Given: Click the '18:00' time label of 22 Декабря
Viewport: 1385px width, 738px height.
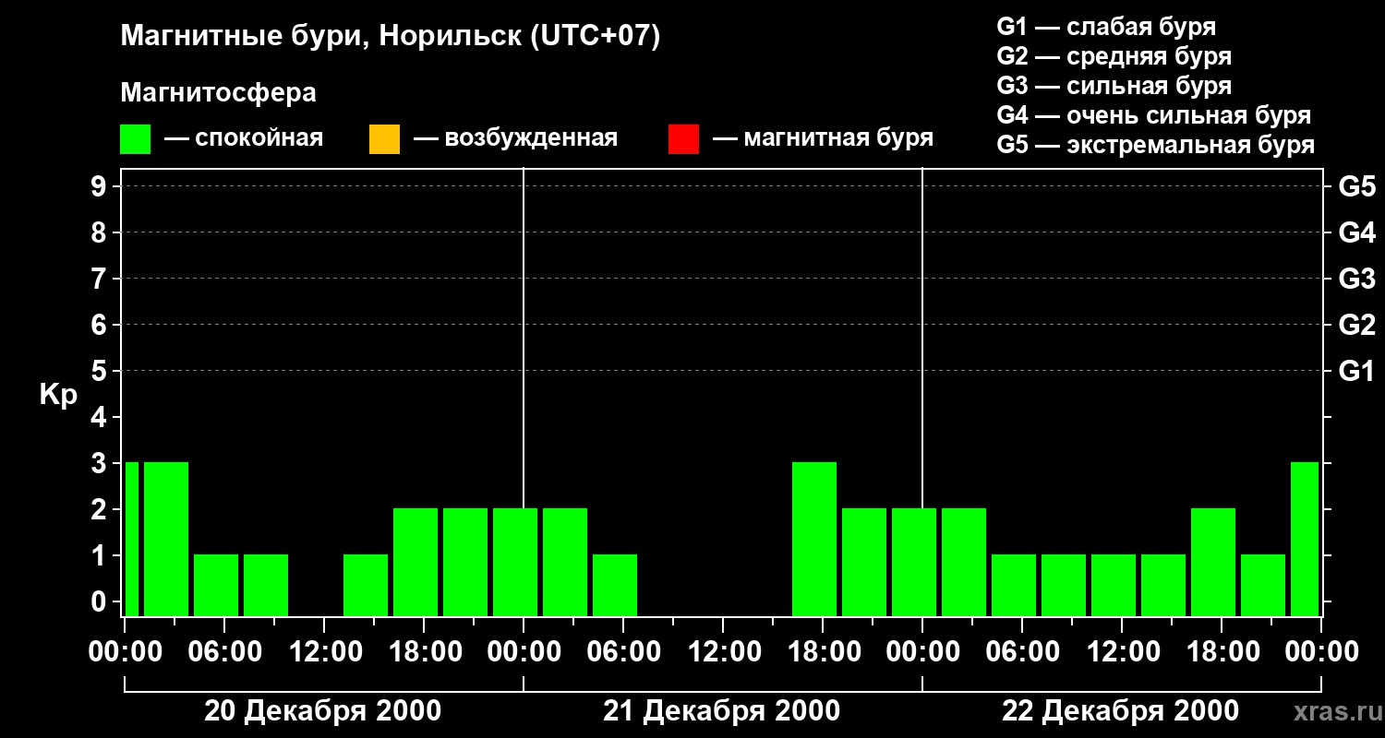Looking at the screenshot, I should tap(1222, 652).
